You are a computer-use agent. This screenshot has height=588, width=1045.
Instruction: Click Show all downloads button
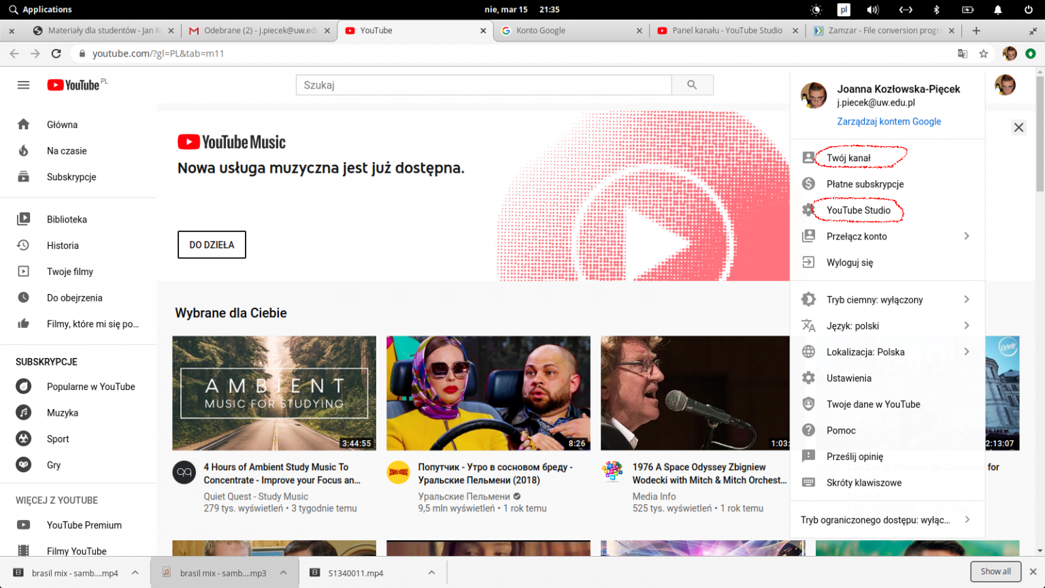995,572
